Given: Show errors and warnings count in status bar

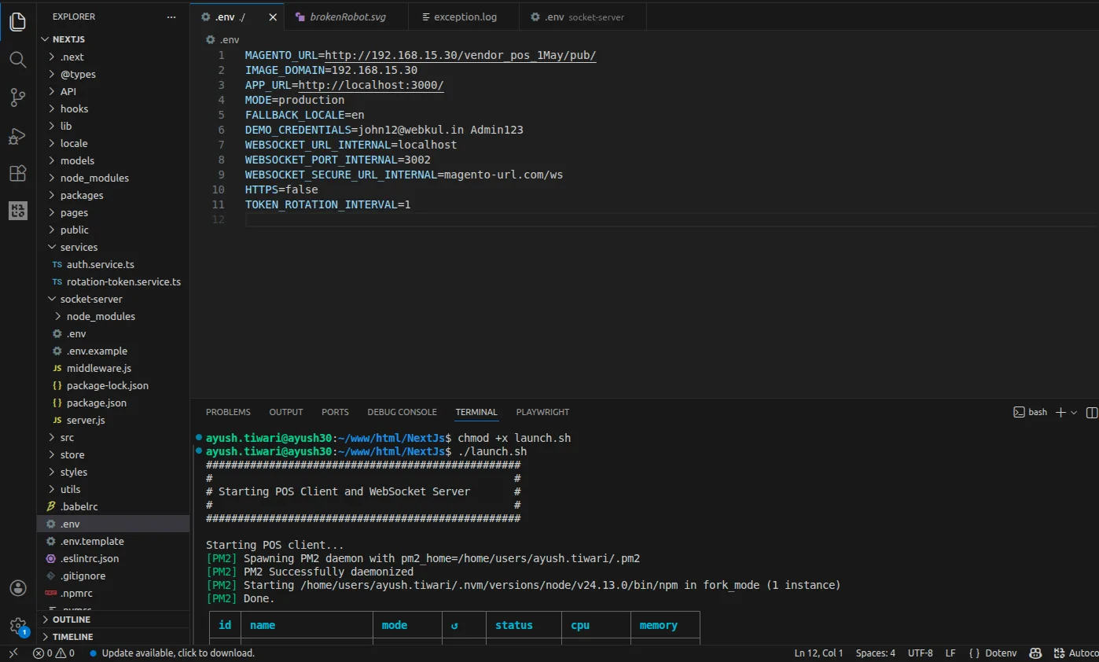Looking at the screenshot, I should click(x=53, y=653).
